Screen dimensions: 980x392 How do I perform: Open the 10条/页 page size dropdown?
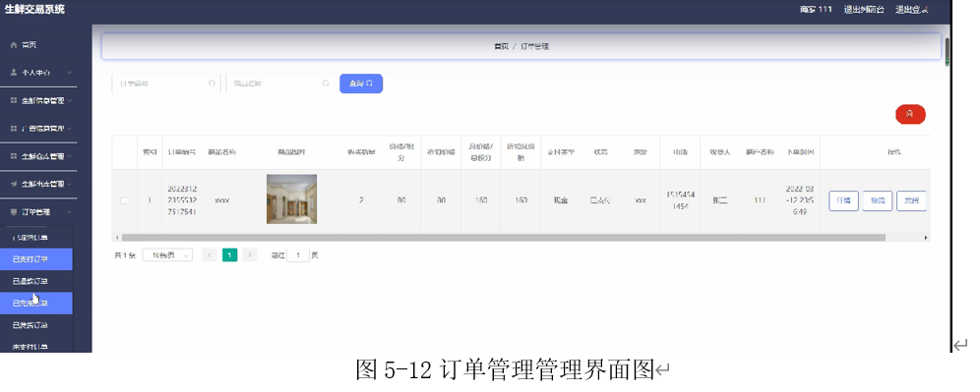pos(167,254)
